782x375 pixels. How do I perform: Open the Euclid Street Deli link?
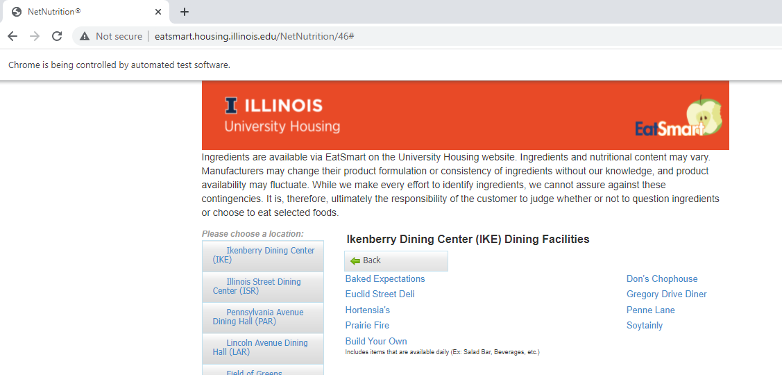pos(380,294)
